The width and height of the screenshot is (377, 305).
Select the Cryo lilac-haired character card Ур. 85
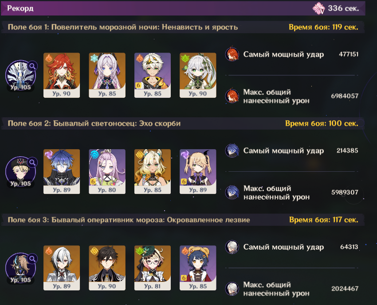(x=107, y=75)
